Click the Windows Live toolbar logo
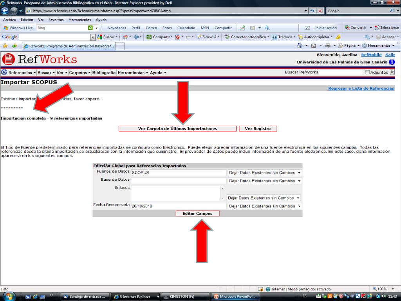Screen dimensions: 401x301 [x=18, y=28]
